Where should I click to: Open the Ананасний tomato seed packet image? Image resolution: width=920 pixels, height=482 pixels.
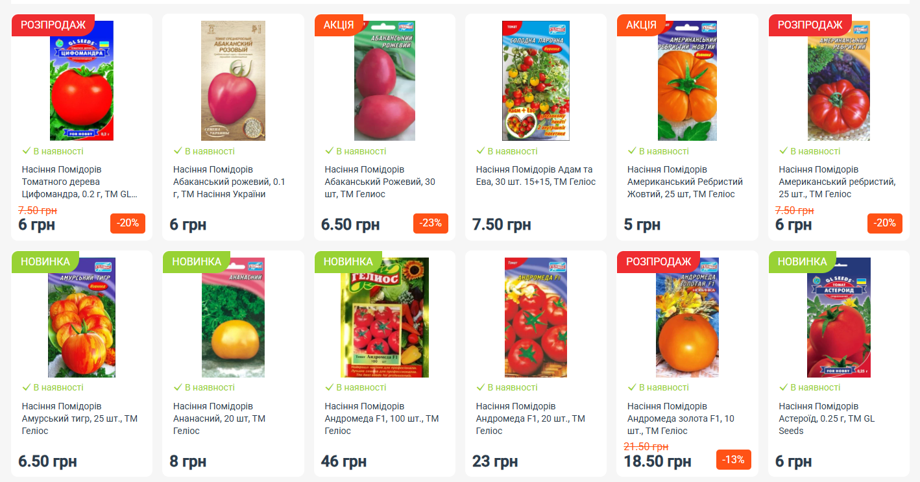coord(233,317)
